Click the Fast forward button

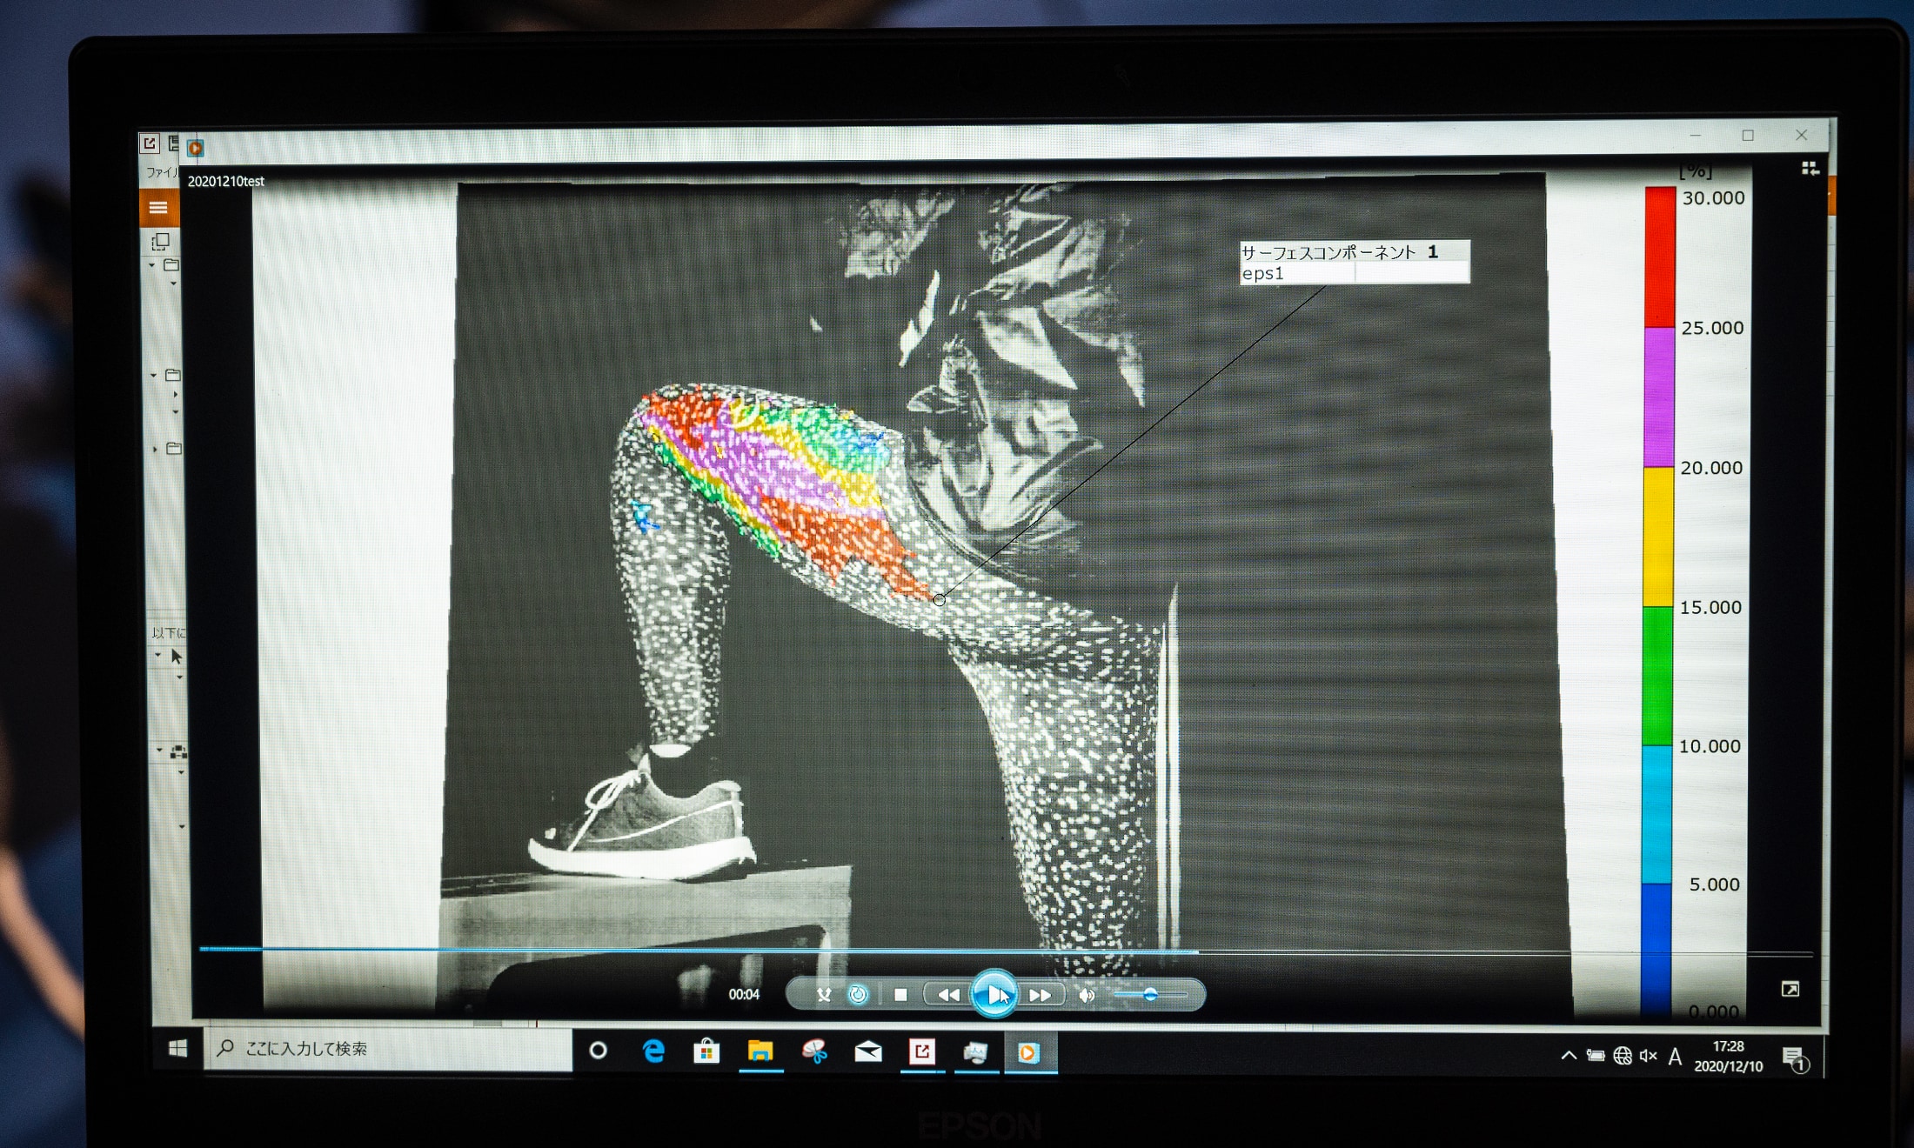tap(1040, 995)
